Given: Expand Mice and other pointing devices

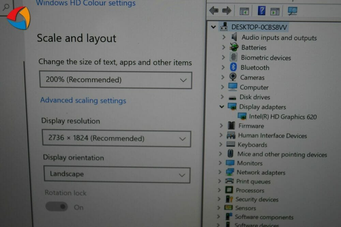Looking at the screenshot, I should click(x=220, y=153).
